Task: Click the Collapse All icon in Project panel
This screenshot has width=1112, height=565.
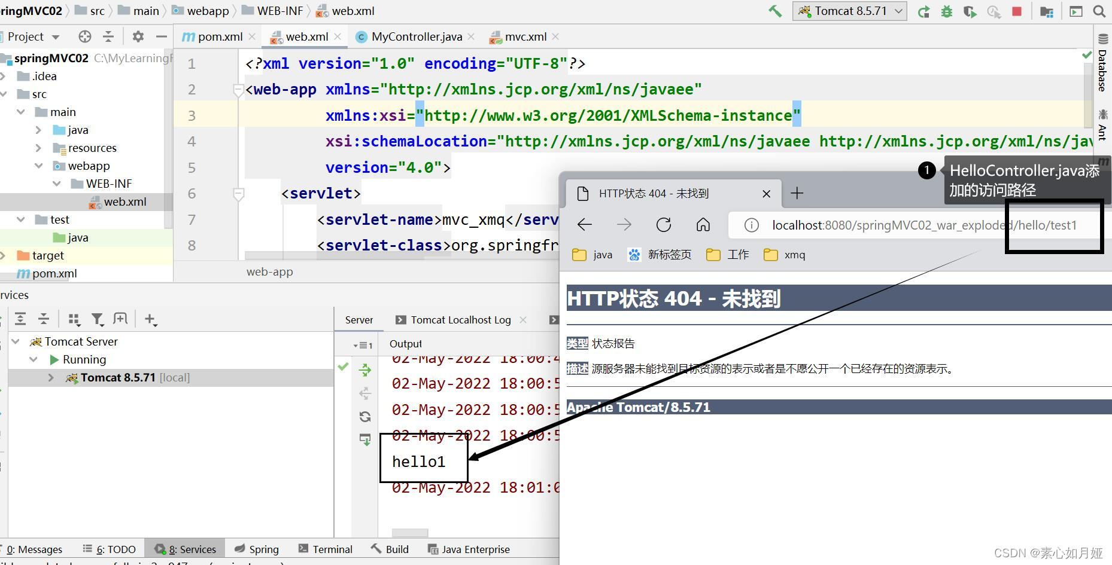Action: (x=108, y=36)
